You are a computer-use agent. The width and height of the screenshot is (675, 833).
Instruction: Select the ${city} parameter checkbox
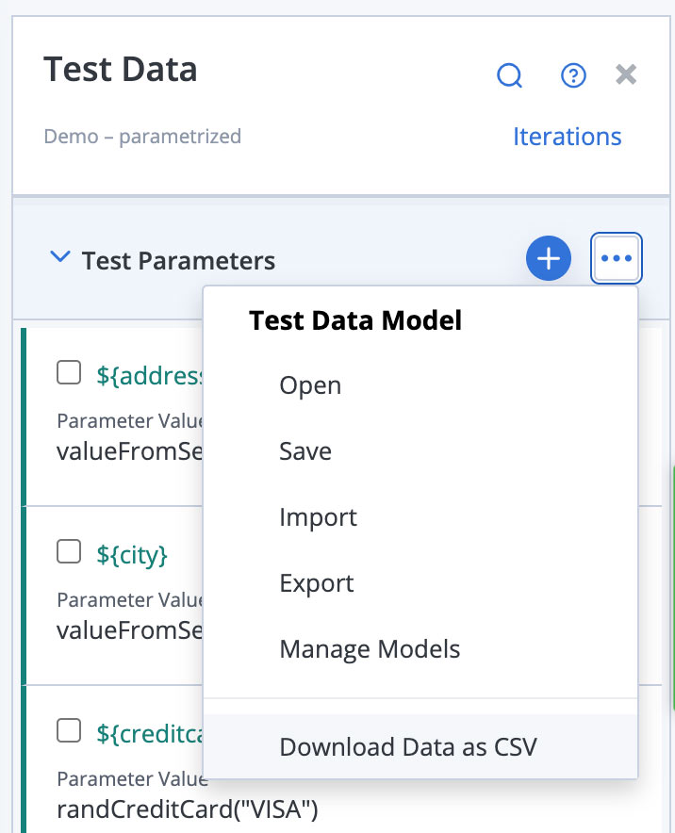click(x=69, y=551)
